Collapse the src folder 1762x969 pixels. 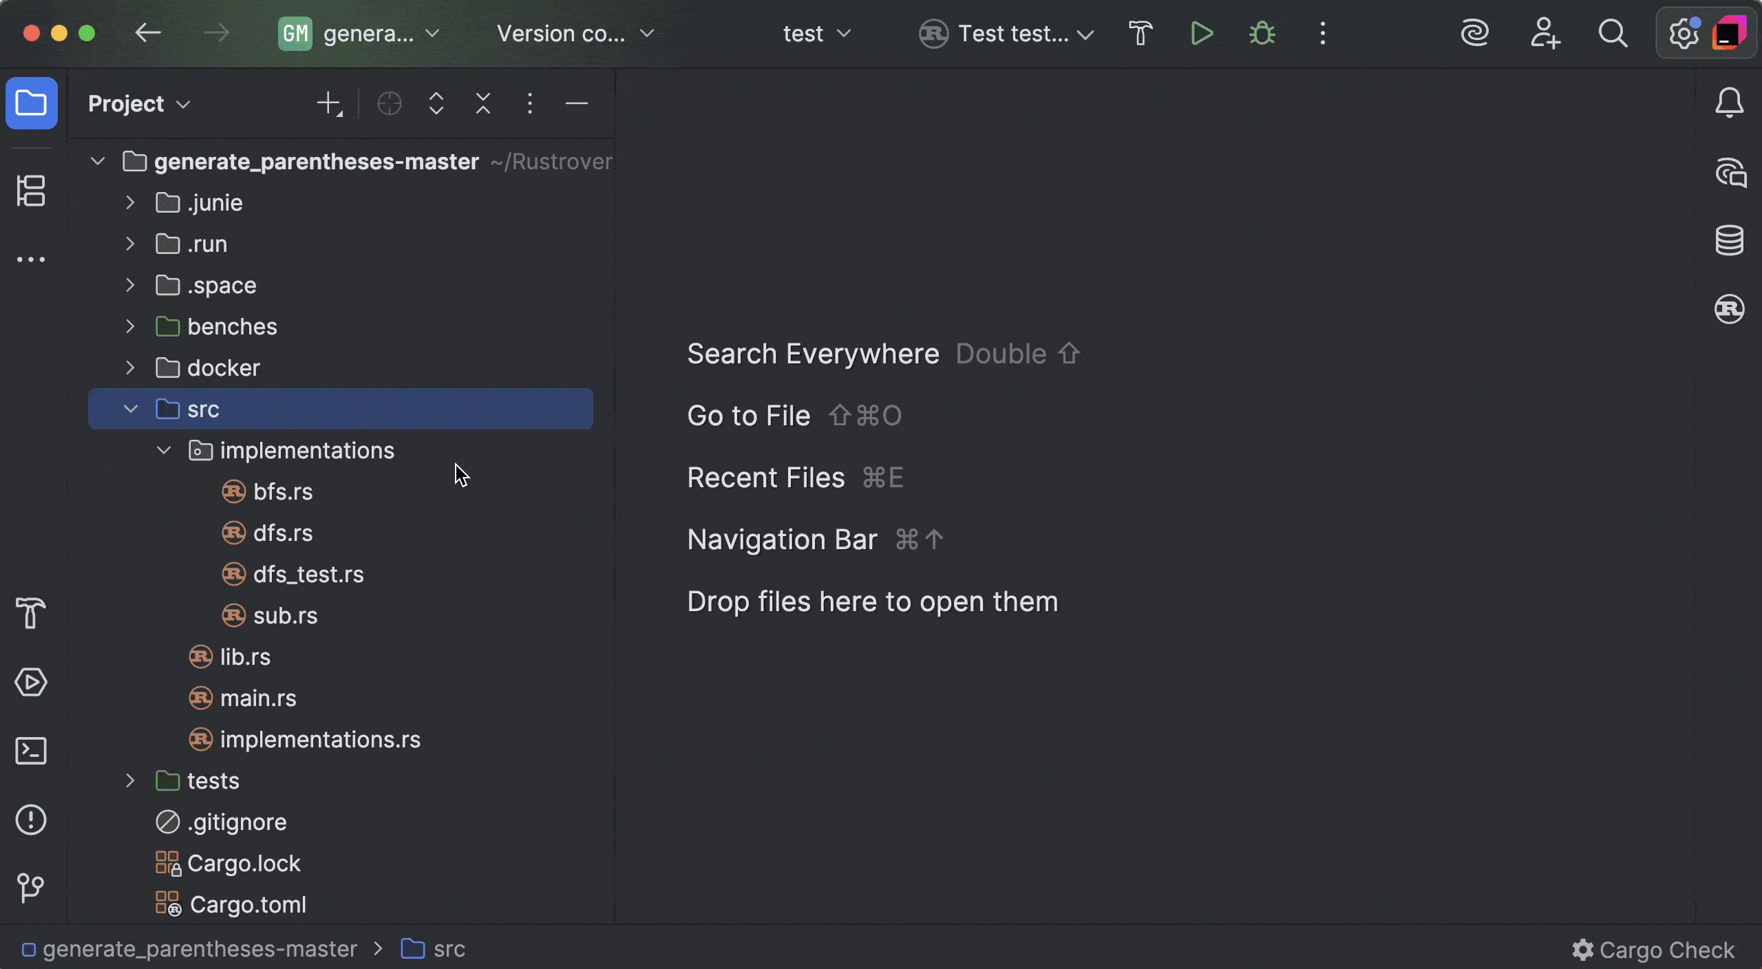(x=131, y=409)
